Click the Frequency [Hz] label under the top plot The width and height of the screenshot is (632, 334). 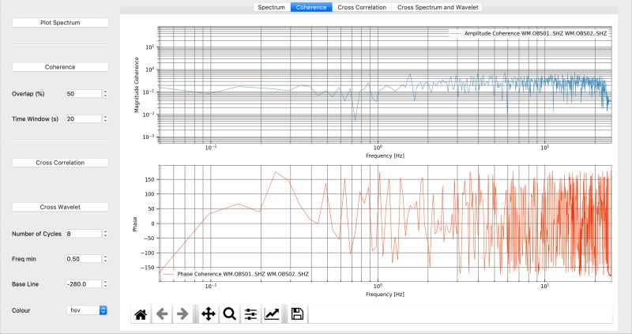click(x=385, y=156)
